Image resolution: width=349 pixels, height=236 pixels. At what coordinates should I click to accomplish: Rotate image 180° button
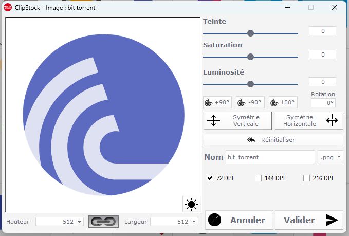click(283, 102)
